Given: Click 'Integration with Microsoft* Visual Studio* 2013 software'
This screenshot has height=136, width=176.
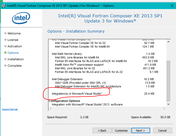Looking at the screenshot, I should tap(87, 104).
